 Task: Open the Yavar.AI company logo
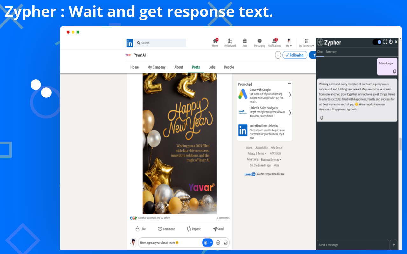(x=128, y=55)
